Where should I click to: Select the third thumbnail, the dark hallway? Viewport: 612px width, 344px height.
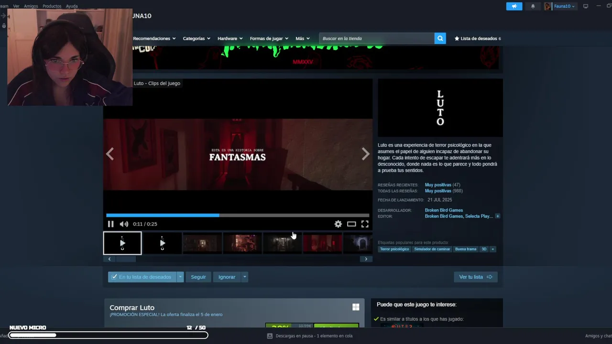[202, 243]
